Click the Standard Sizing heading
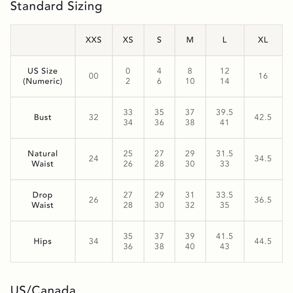293x293 pixels. pyautogui.click(x=56, y=6)
